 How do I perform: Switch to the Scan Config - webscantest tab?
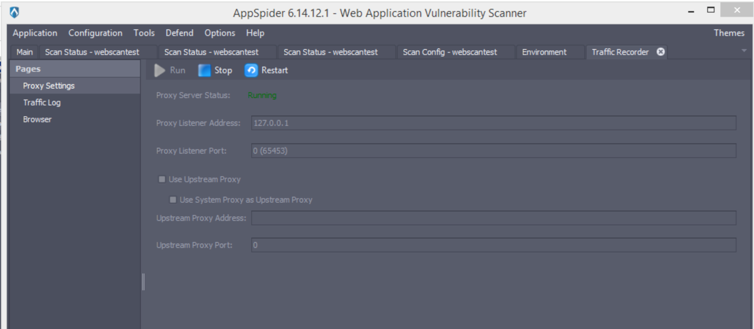tap(456, 52)
